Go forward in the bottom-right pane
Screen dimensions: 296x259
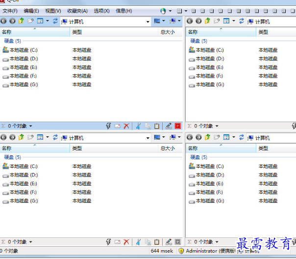point(198,137)
